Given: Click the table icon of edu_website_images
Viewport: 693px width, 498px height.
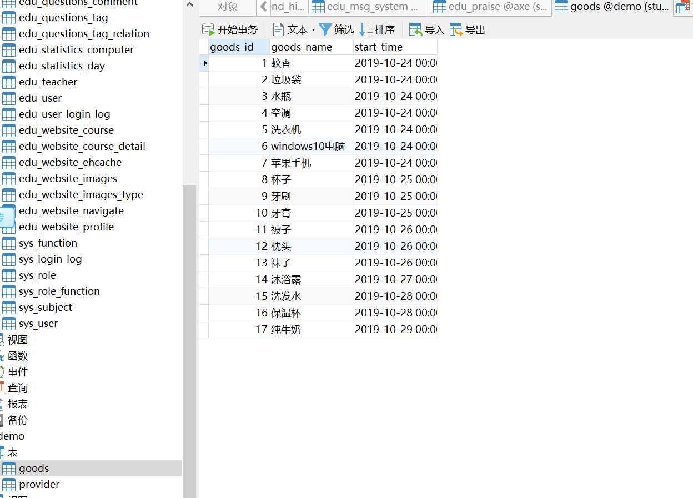Looking at the screenshot, I should 9,179.
